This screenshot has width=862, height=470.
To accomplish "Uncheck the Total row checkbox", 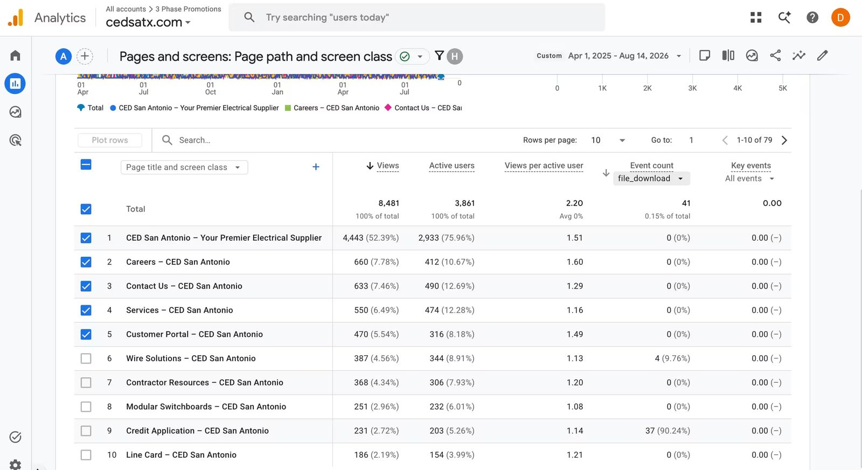I will [x=86, y=209].
